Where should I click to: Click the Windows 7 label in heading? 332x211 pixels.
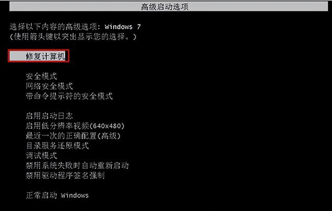[x=123, y=27]
